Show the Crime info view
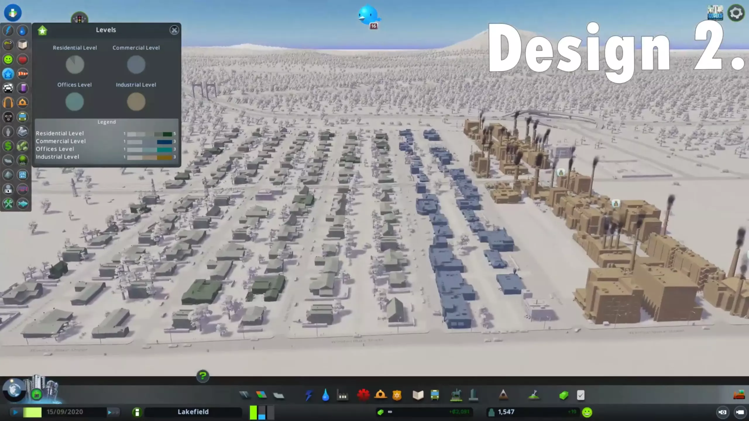This screenshot has height=421, width=749. tap(8, 117)
